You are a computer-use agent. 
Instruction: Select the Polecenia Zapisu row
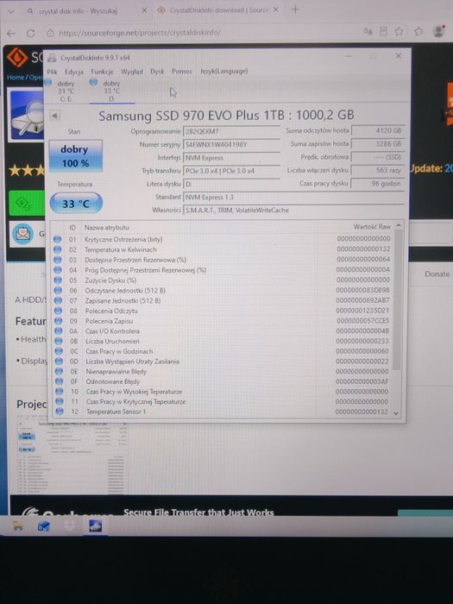tap(223, 321)
